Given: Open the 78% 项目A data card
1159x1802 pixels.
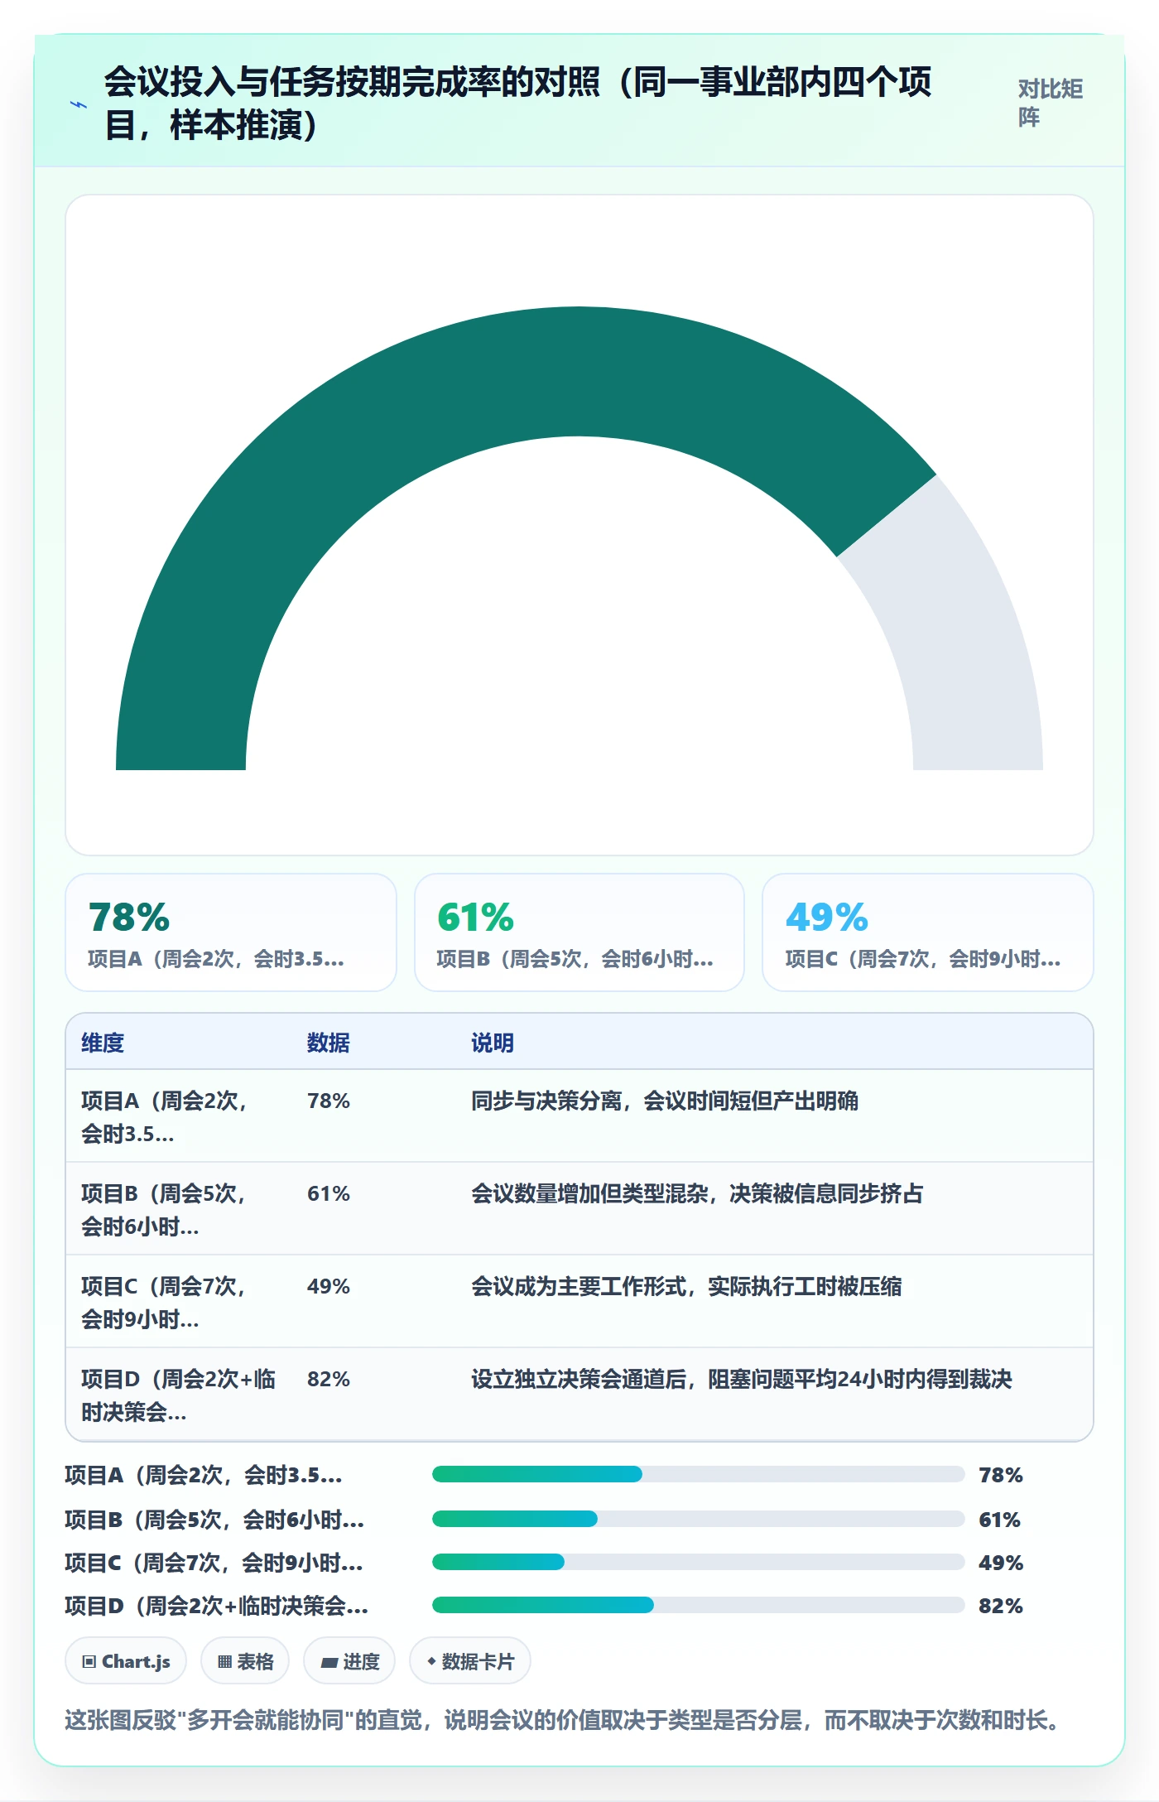Looking at the screenshot, I should point(231,932).
